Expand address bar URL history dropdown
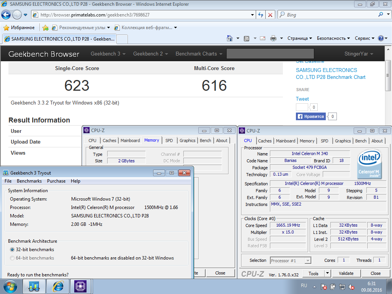The image size is (392, 294). pyautogui.click(x=252, y=15)
